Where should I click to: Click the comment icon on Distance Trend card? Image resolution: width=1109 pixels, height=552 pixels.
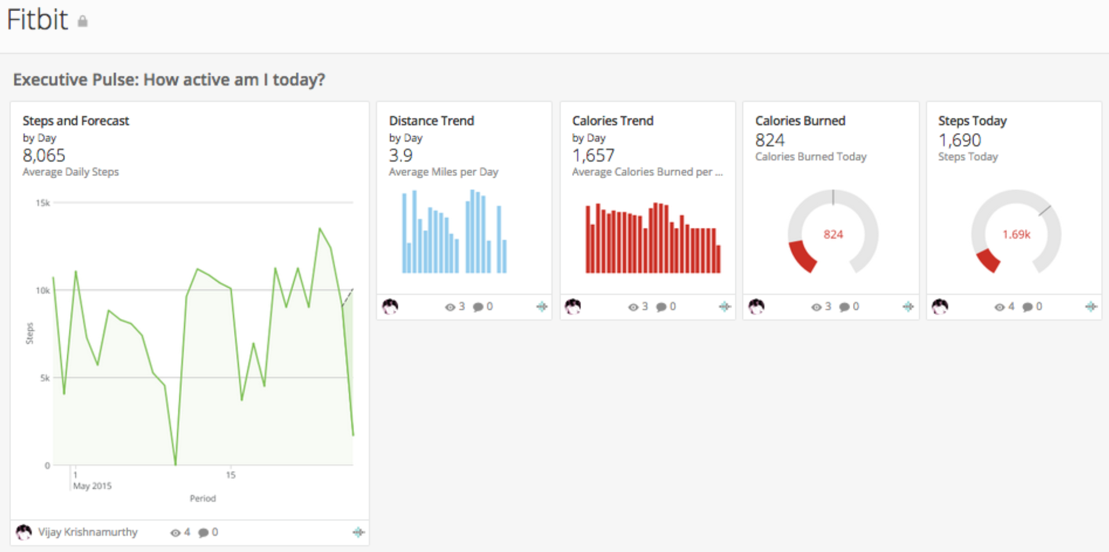point(479,307)
